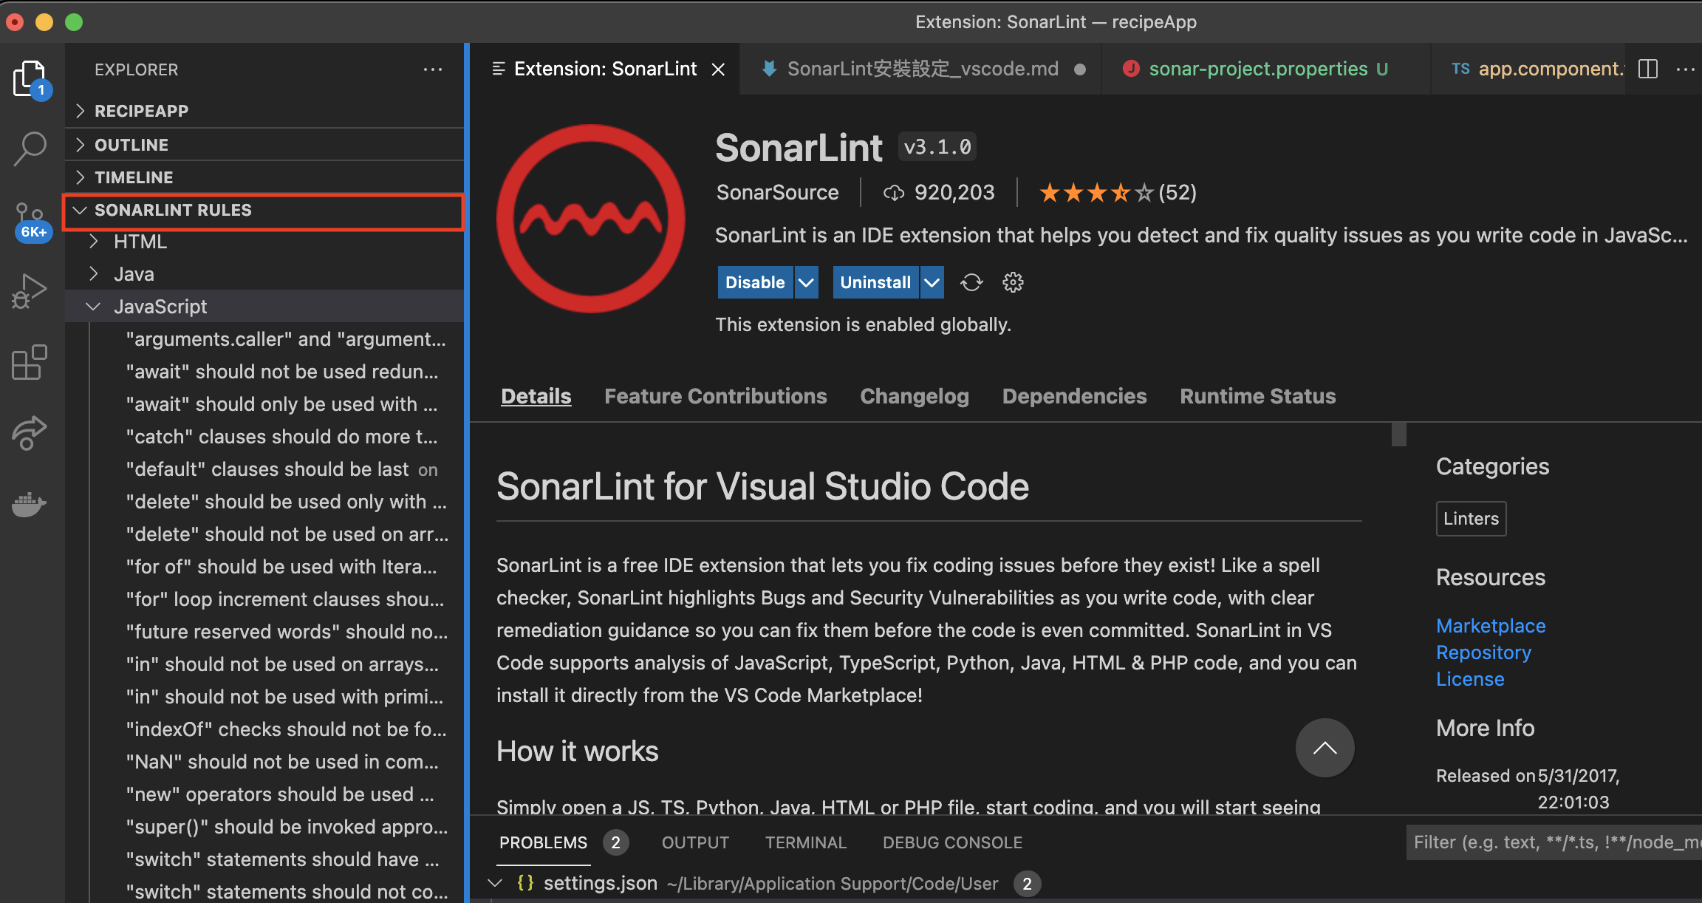
Task: Click the markdown file icon on SonarLint md tab
Action: point(769,69)
